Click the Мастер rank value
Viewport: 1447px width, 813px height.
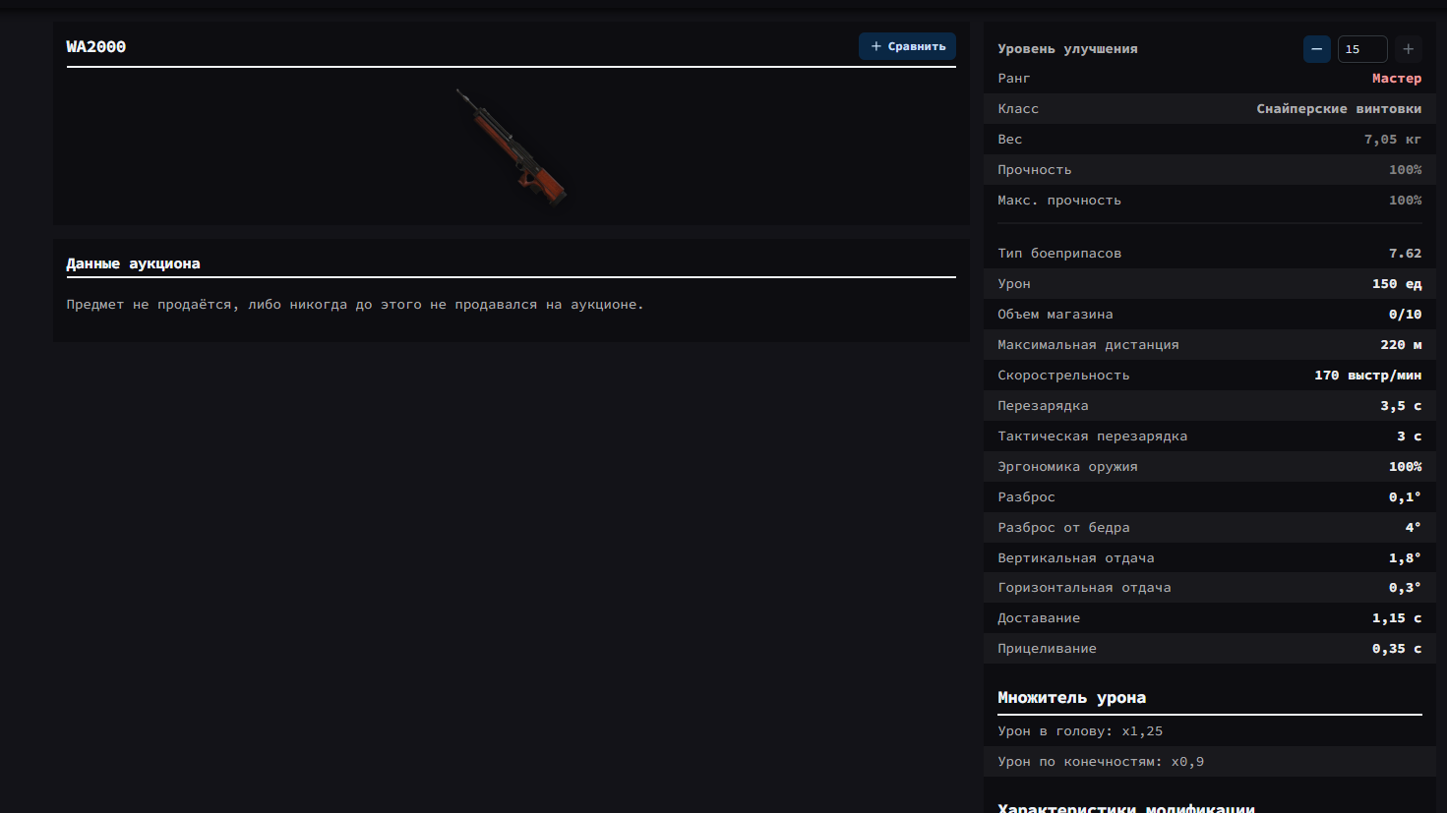click(1397, 79)
